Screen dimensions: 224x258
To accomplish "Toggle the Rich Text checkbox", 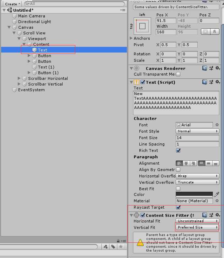I will click(x=178, y=150).
